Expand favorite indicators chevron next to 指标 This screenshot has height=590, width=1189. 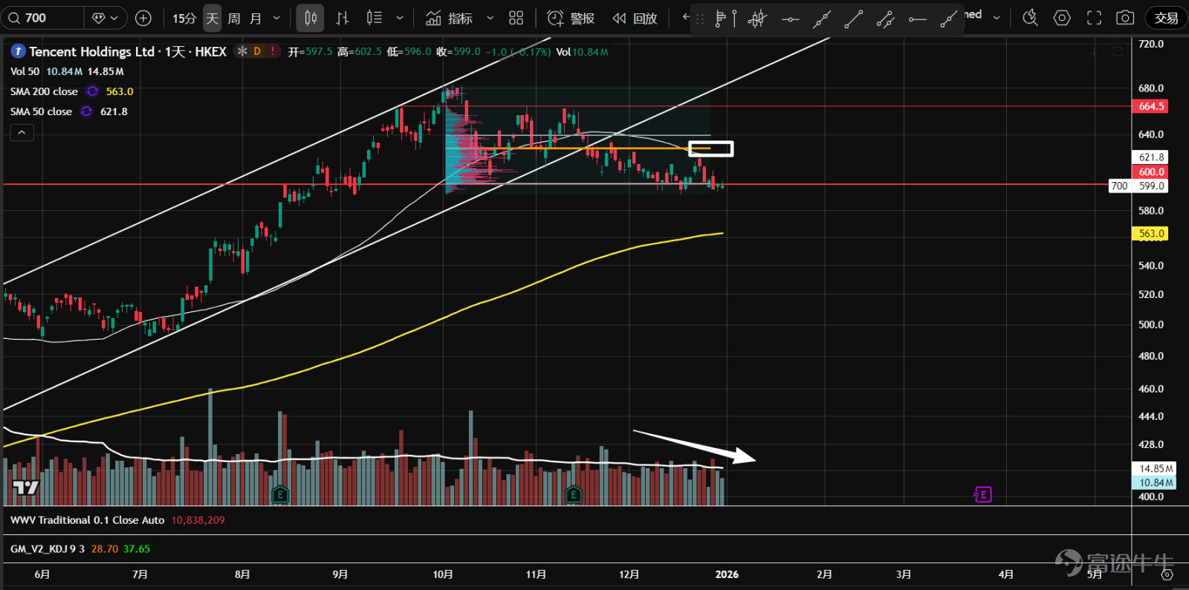490,18
